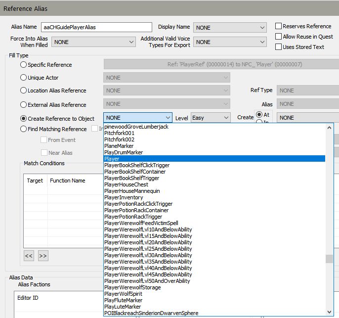Image resolution: width=339 pixels, height=318 pixels.
Task: Click the dropdown list scroll-up arrow
Action: (x=330, y=127)
